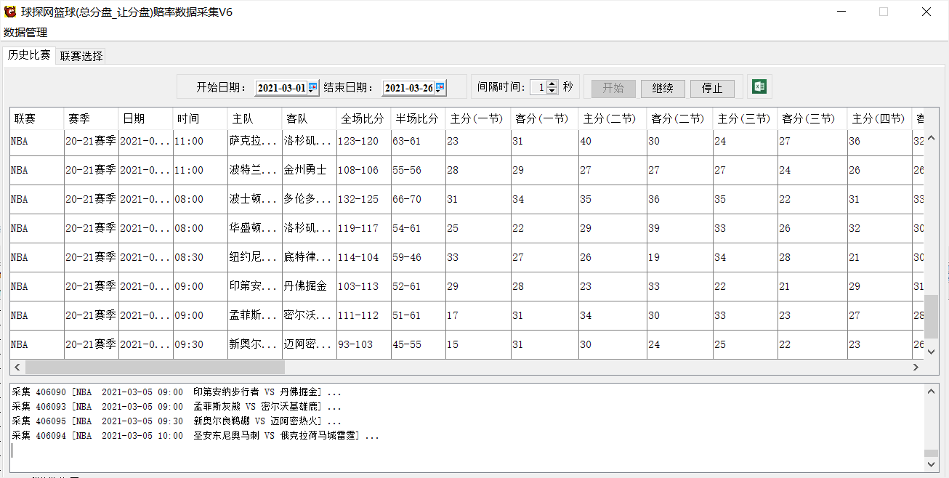
Task: Increase the interval time with up arrow
Action: click(552, 84)
